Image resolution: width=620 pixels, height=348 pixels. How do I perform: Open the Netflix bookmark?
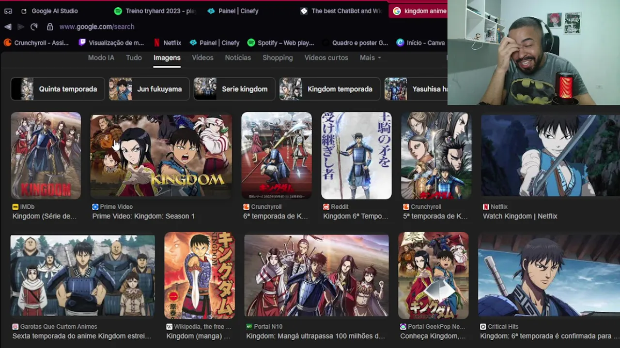pos(167,43)
